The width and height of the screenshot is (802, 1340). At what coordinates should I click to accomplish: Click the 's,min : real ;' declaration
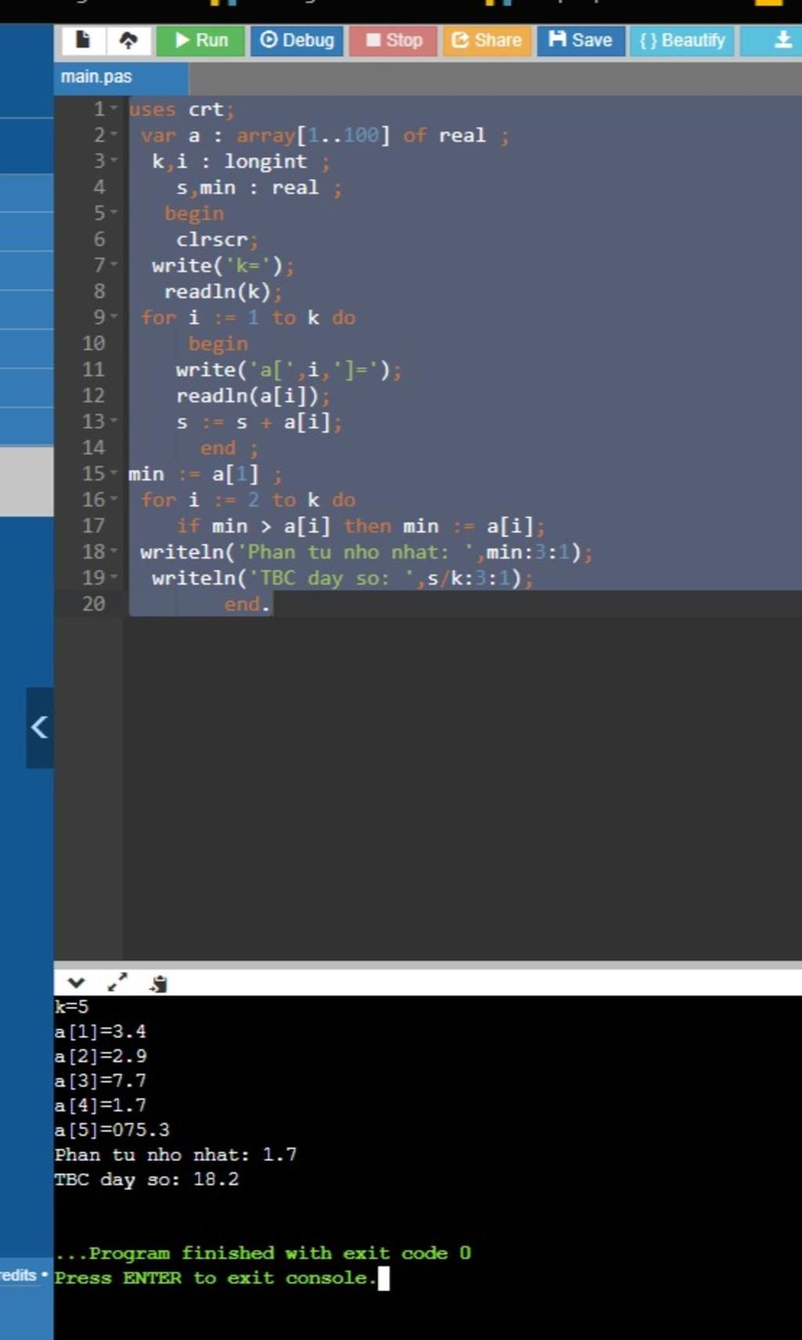coord(259,188)
